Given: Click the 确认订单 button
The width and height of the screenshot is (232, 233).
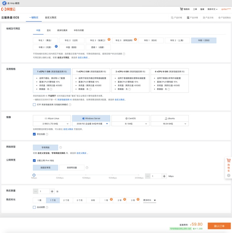Looking at the screenshot, I should pyautogui.click(x=219, y=226).
